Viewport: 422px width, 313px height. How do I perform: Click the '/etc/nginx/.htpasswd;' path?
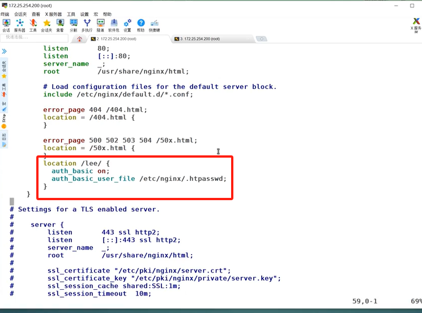coord(183,179)
